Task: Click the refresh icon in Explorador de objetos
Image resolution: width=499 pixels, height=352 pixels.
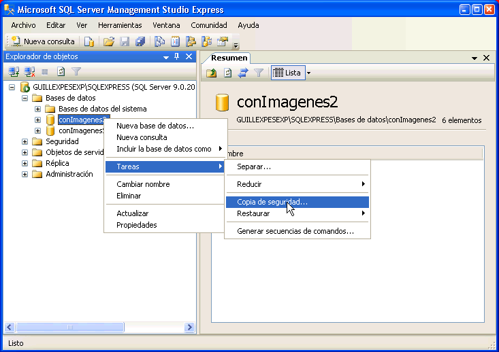Action: click(x=61, y=71)
